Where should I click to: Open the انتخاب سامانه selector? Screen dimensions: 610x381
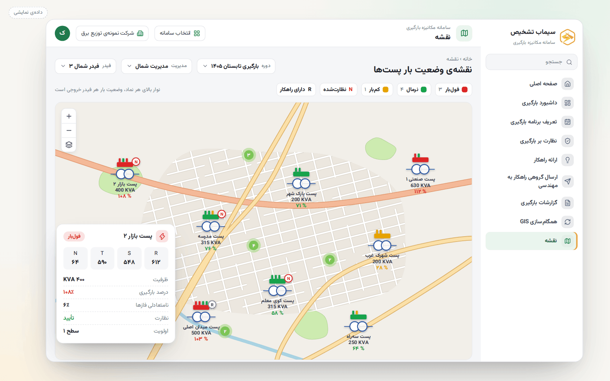(x=180, y=33)
